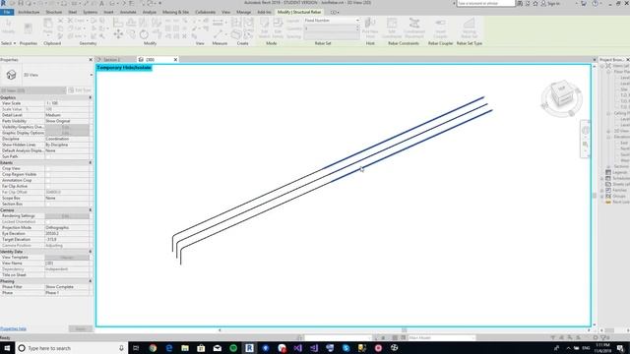Select the Rotate tool in the Modify panel

[x=144, y=34]
